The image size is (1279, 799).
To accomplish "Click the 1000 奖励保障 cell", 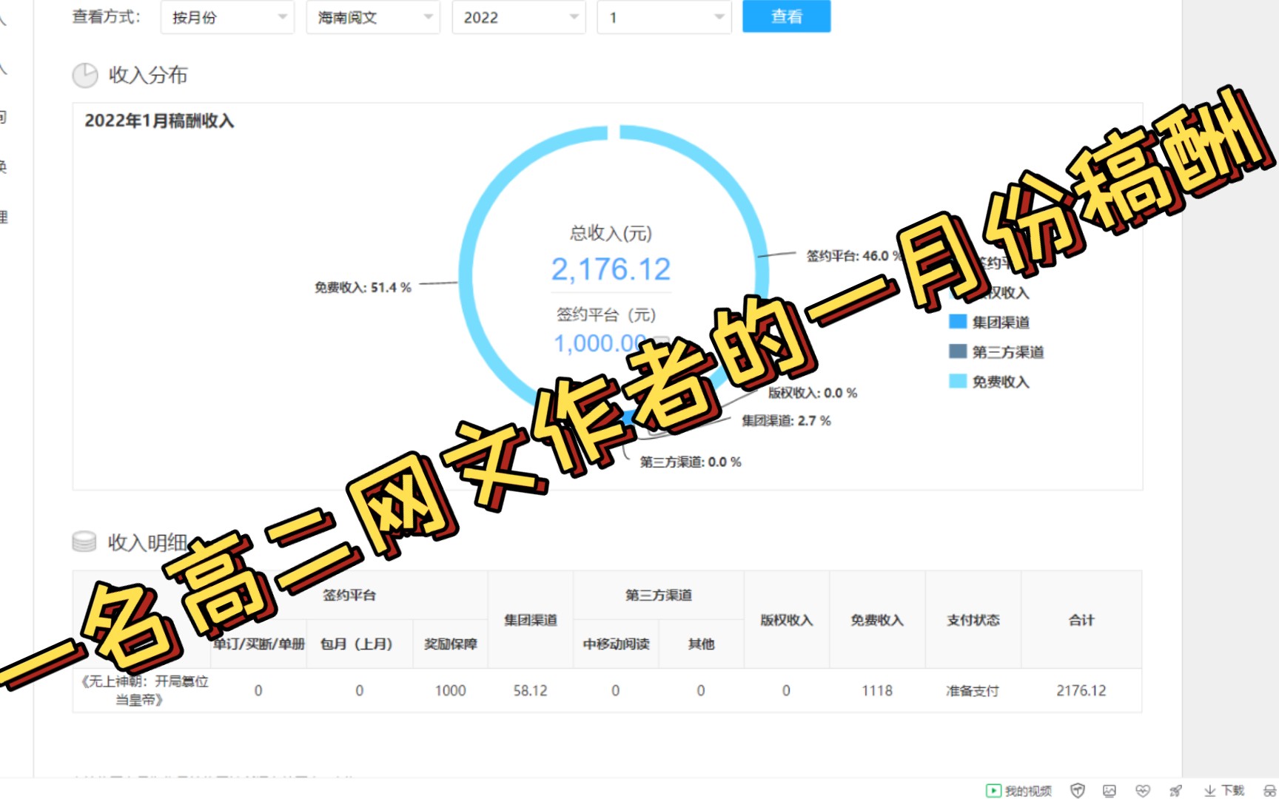I will pos(451,690).
